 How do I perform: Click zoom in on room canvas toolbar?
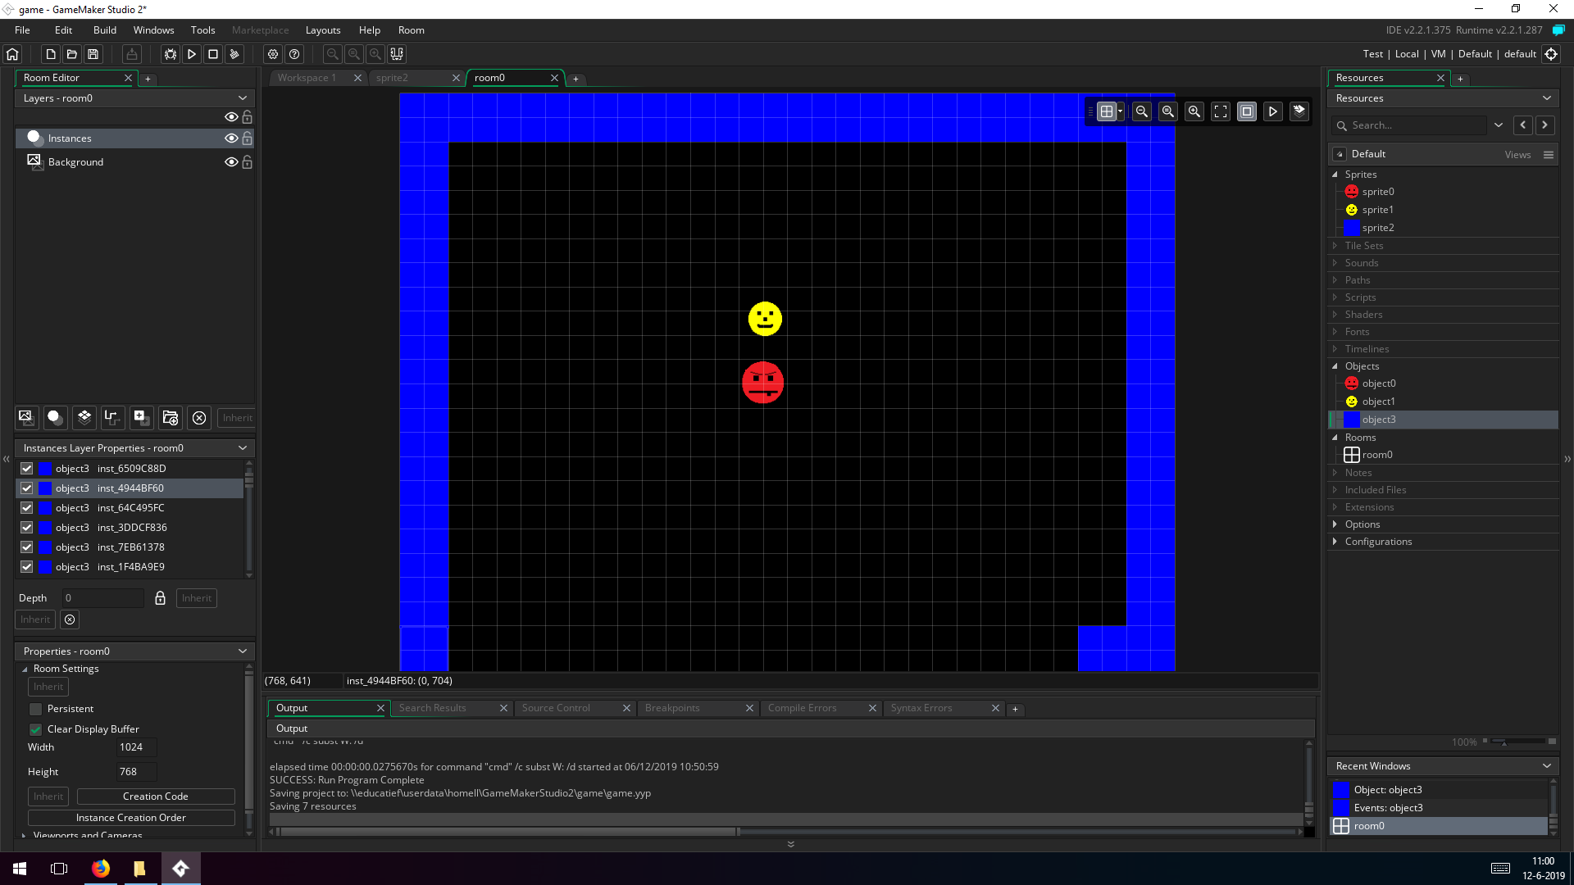coord(1194,111)
